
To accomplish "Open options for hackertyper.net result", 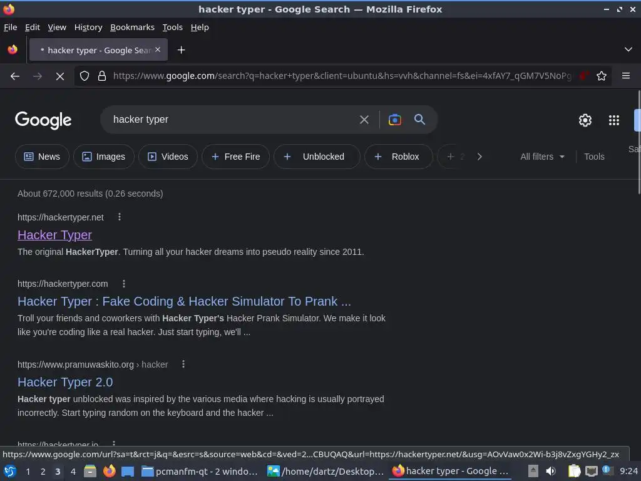I will click(120, 217).
